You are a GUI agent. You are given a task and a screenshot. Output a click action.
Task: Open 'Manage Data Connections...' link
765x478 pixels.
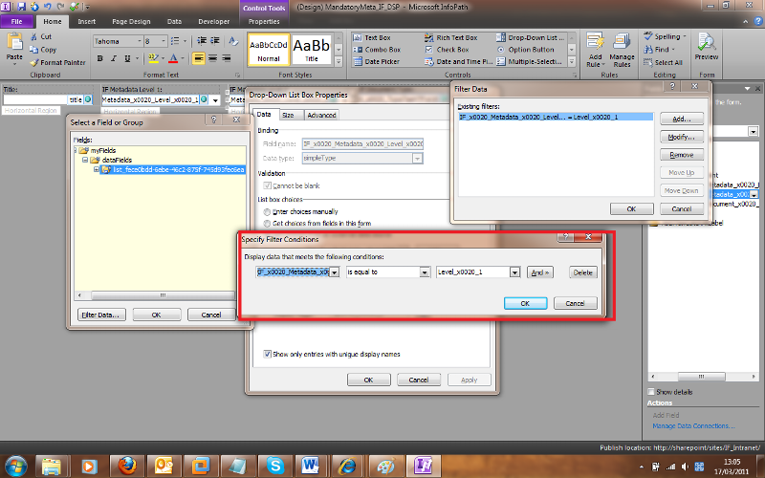pyautogui.click(x=694, y=425)
